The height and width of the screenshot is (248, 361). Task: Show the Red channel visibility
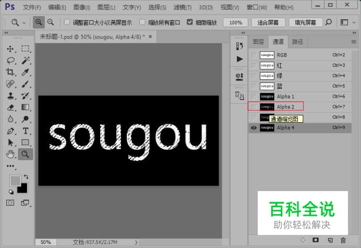(x=254, y=65)
